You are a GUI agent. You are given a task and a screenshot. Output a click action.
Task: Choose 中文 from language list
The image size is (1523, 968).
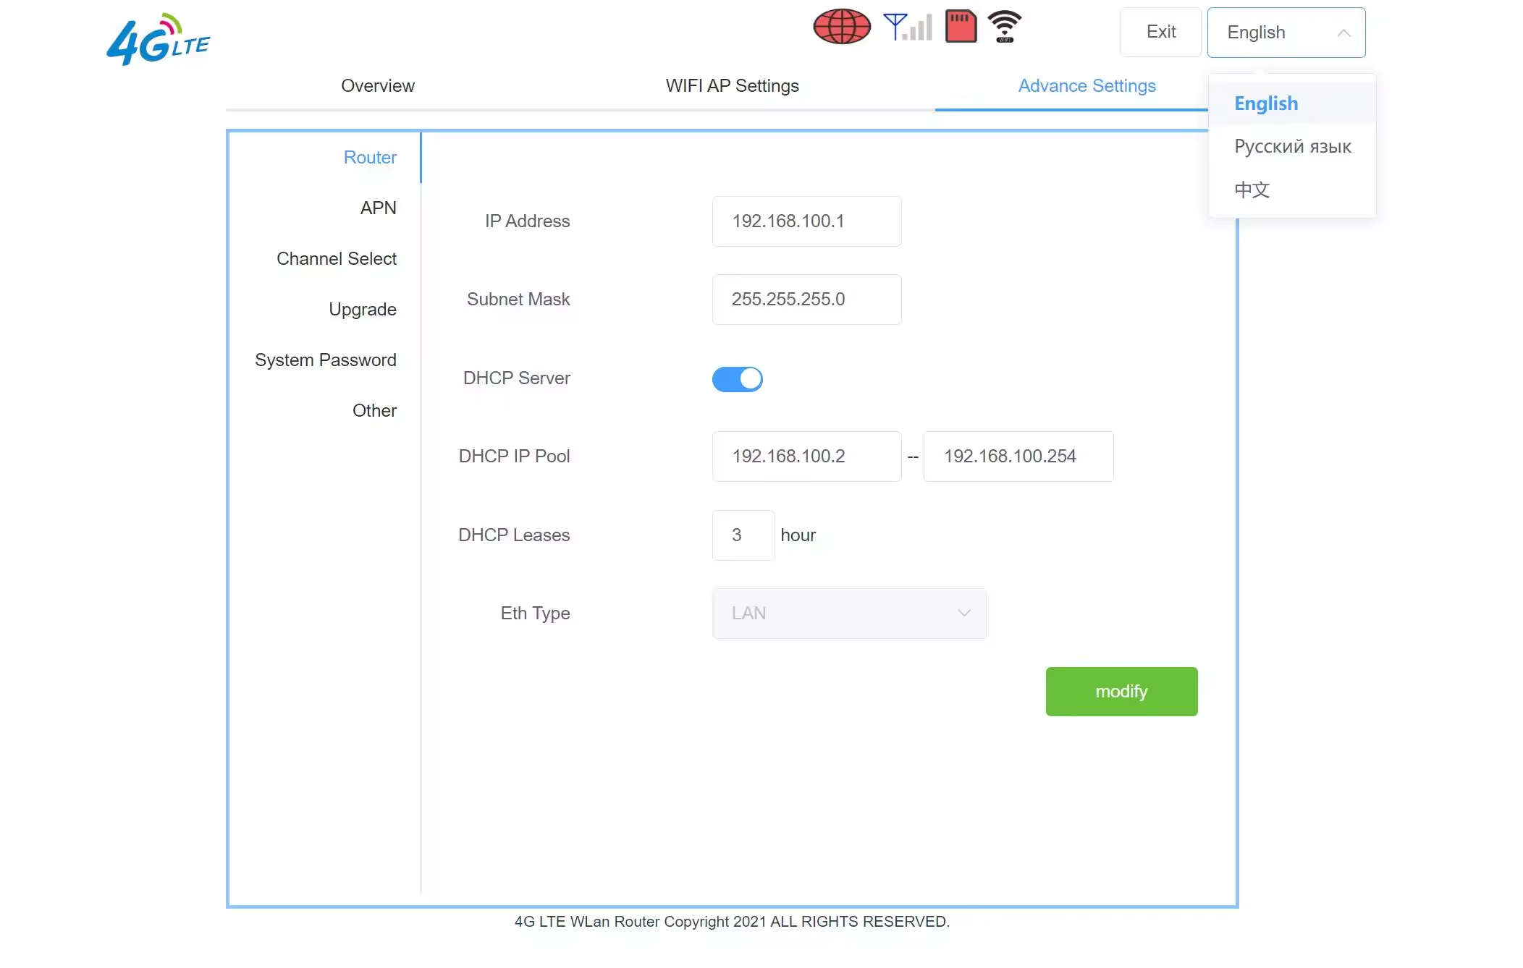pyautogui.click(x=1252, y=190)
